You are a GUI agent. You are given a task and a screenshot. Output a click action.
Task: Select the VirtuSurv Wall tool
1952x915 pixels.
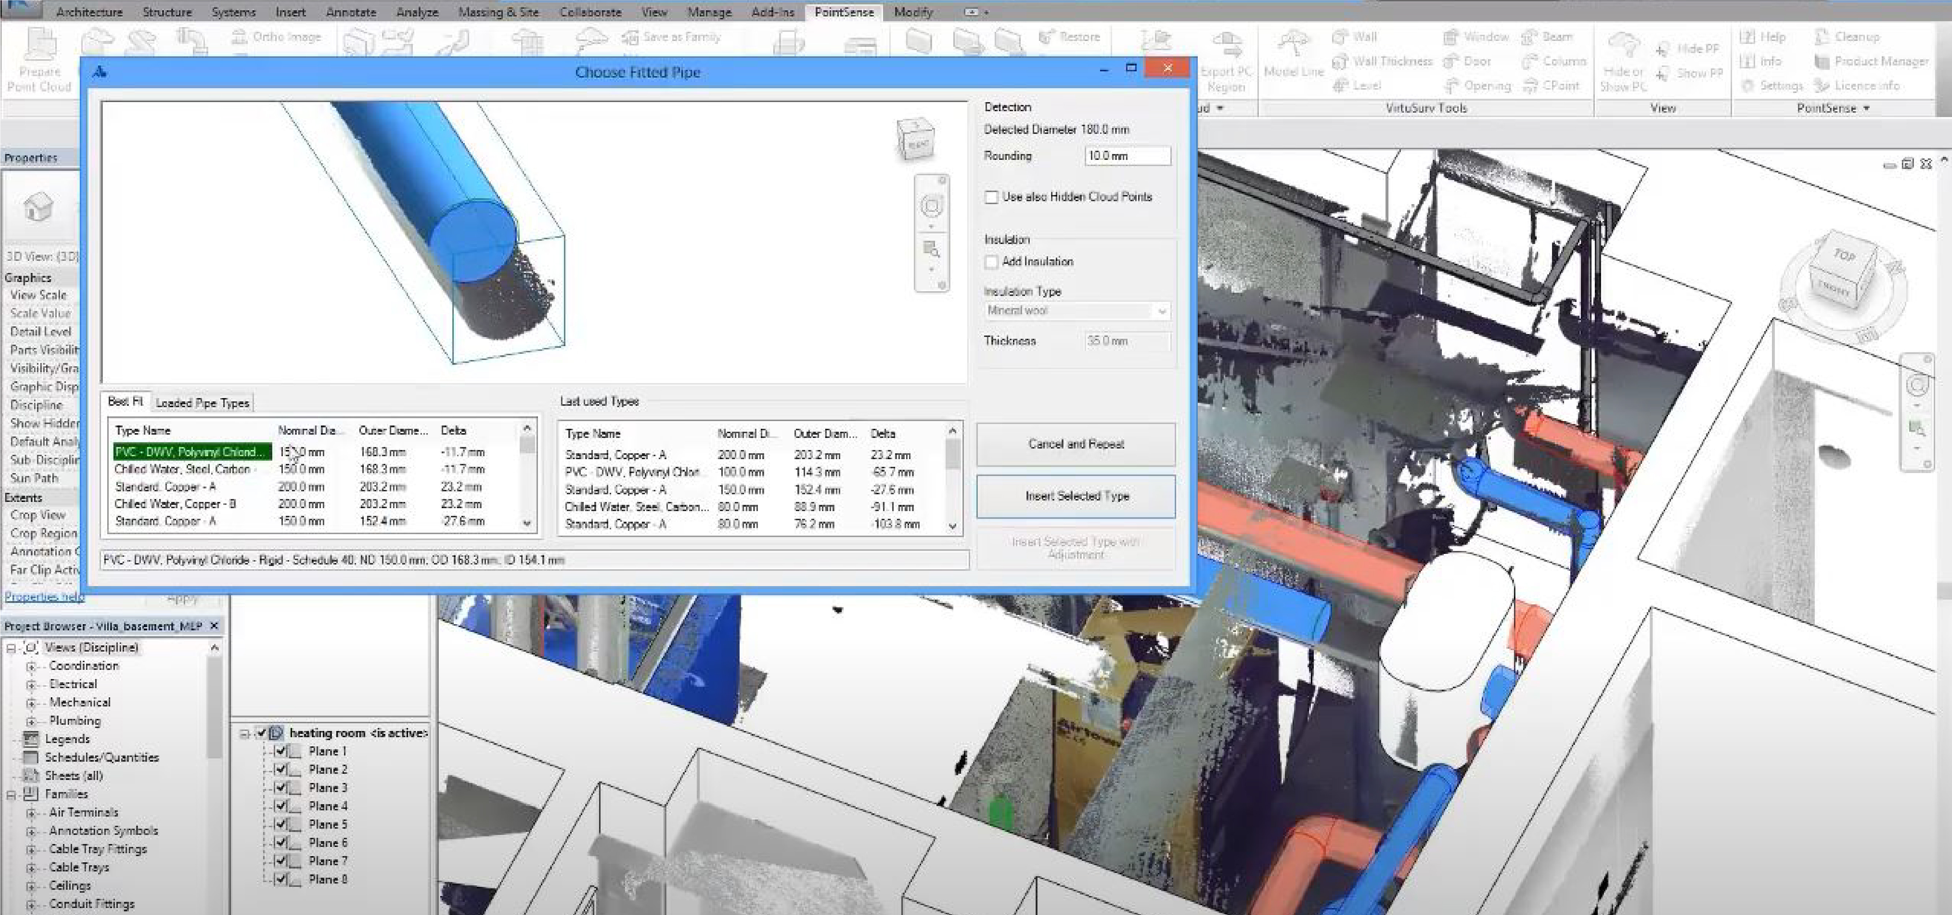click(x=1355, y=36)
